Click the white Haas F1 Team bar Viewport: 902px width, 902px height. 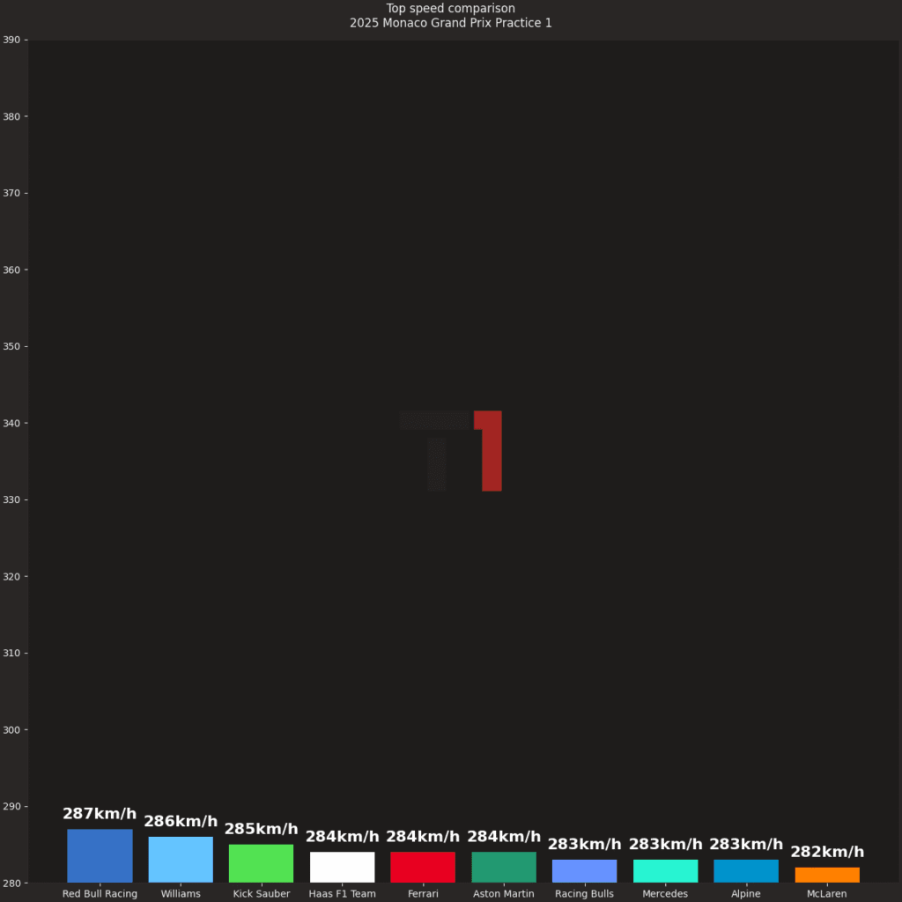coord(343,868)
